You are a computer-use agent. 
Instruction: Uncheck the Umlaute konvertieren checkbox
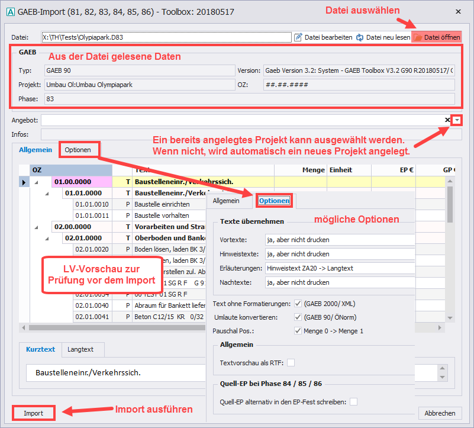click(298, 317)
